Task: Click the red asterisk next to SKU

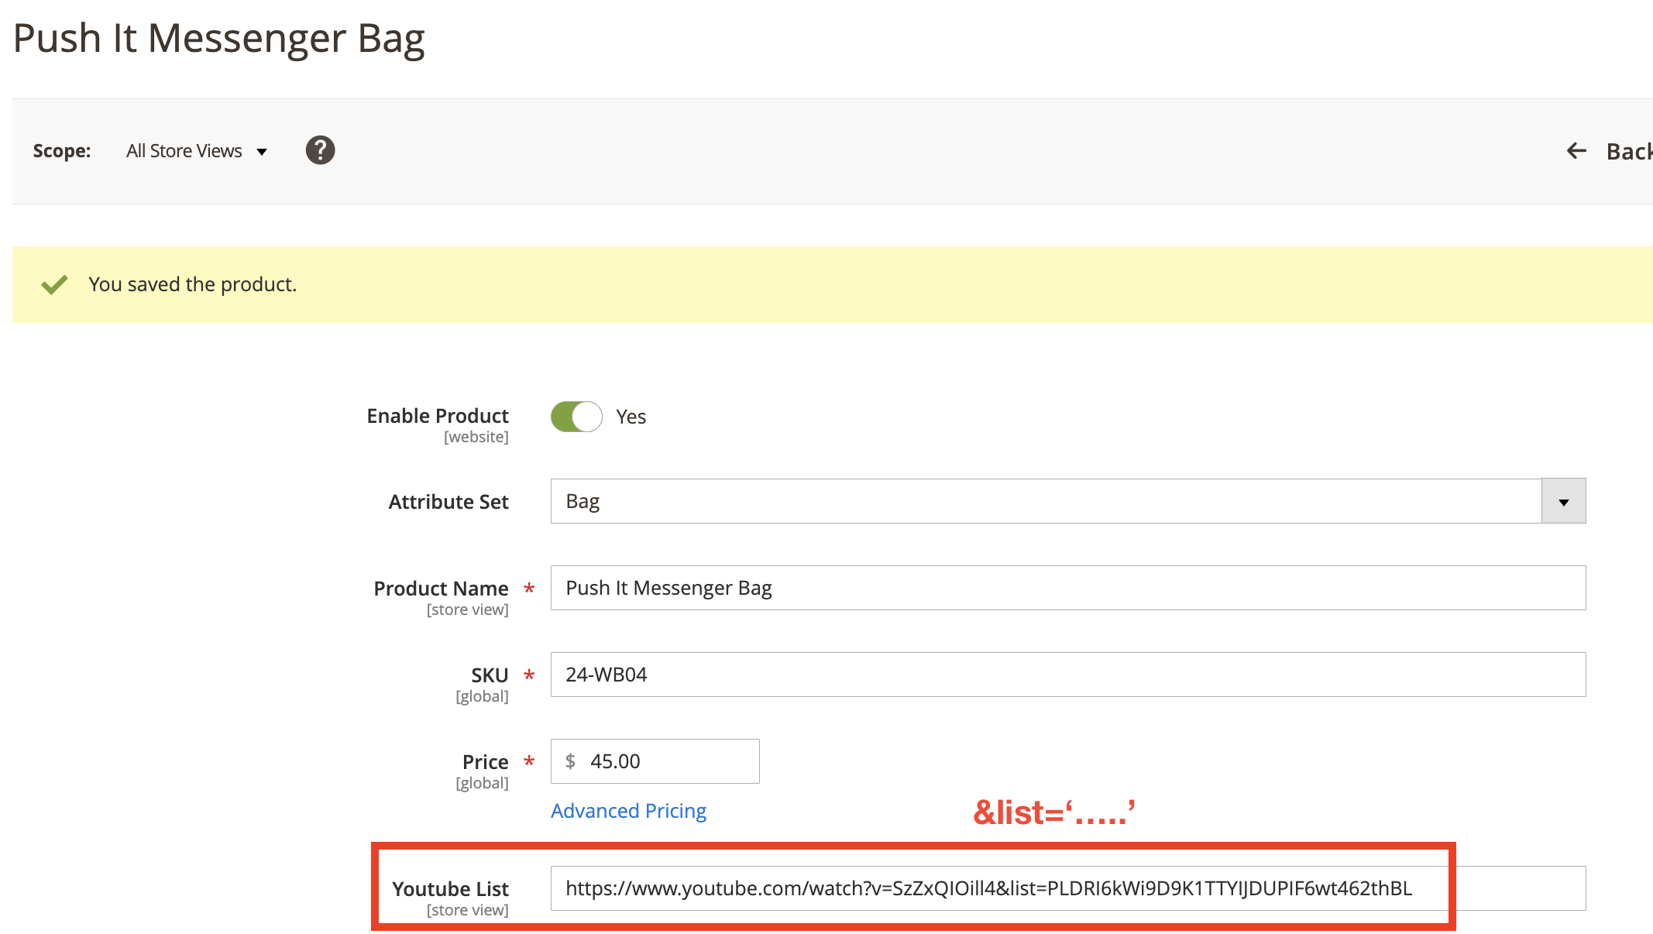Action: [528, 675]
